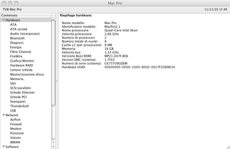Click the serial number CK73709UZ6M
The image size is (230, 149).
(x=116, y=63)
